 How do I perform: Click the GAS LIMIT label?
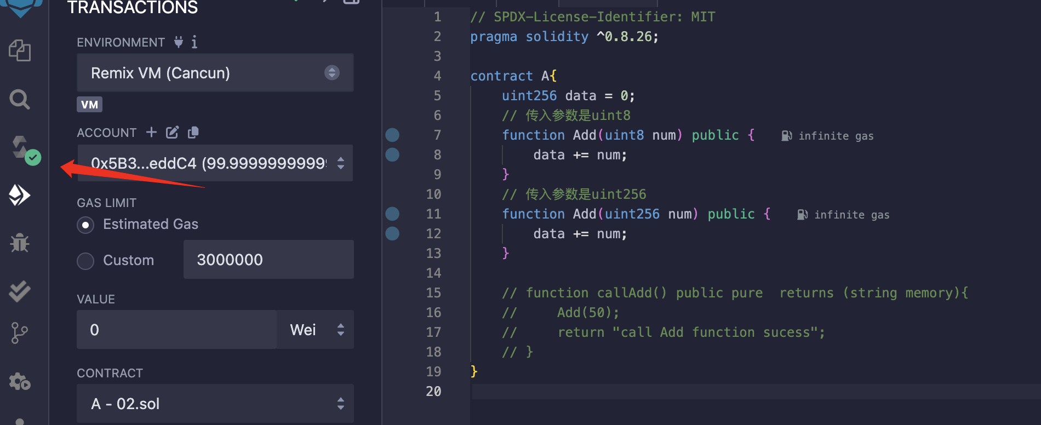tap(106, 203)
